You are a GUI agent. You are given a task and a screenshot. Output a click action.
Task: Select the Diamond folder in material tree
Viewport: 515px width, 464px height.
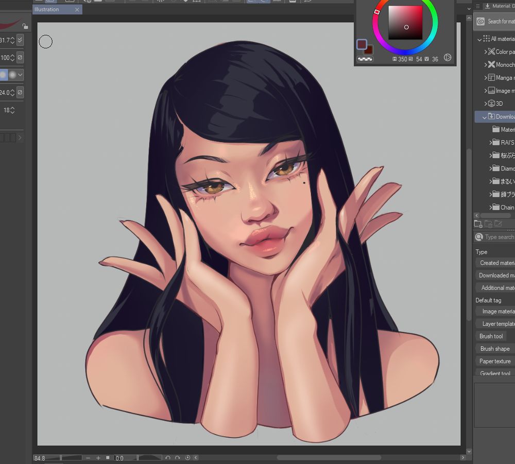tap(504, 168)
